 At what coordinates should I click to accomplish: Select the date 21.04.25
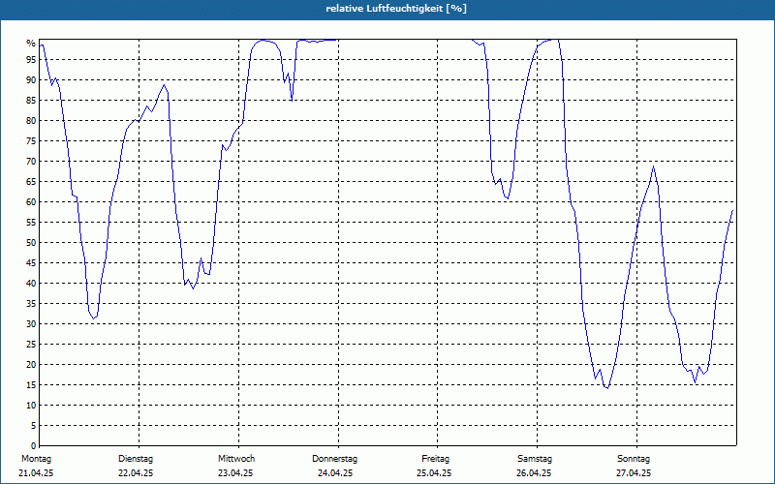coord(36,473)
